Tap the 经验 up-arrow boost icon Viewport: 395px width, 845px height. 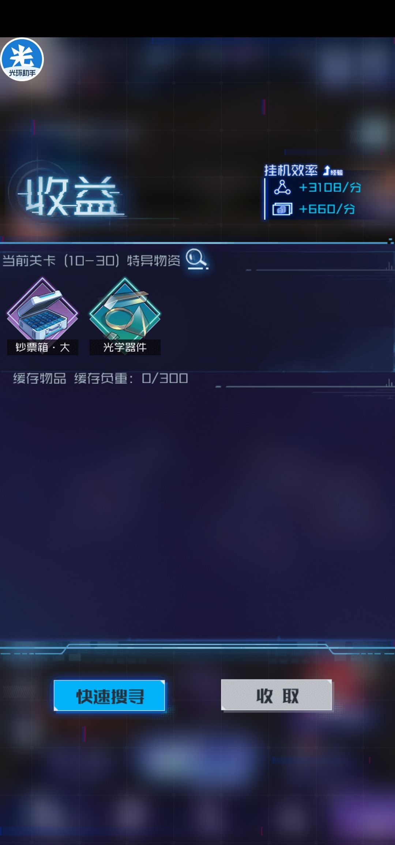[333, 171]
